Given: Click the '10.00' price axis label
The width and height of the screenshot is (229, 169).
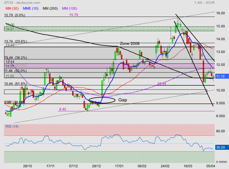Looking at the screenshot, I should pos(221,90).
